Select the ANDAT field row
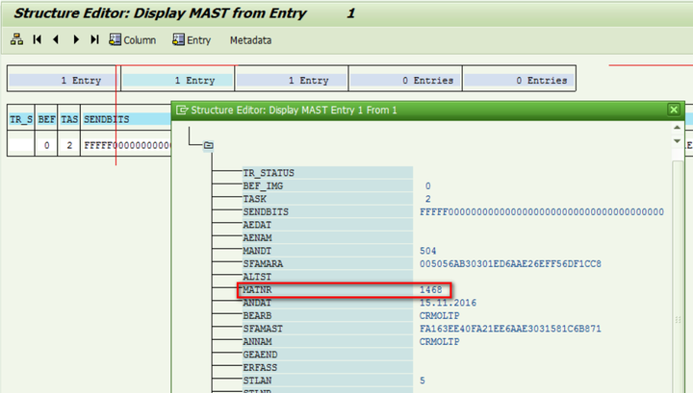The height and width of the screenshot is (393, 693). click(327, 303)
